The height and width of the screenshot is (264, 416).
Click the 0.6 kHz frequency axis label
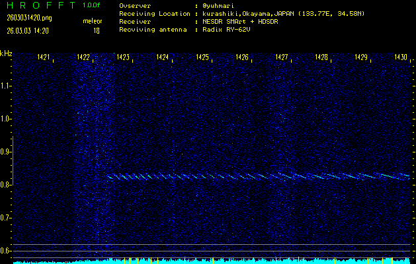point(6,250)
